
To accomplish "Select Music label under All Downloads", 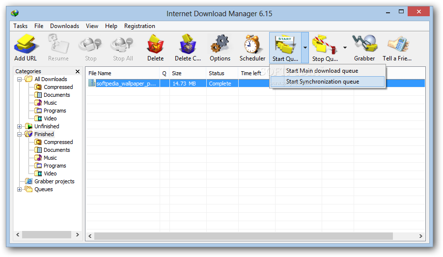I will click(50, 103).
